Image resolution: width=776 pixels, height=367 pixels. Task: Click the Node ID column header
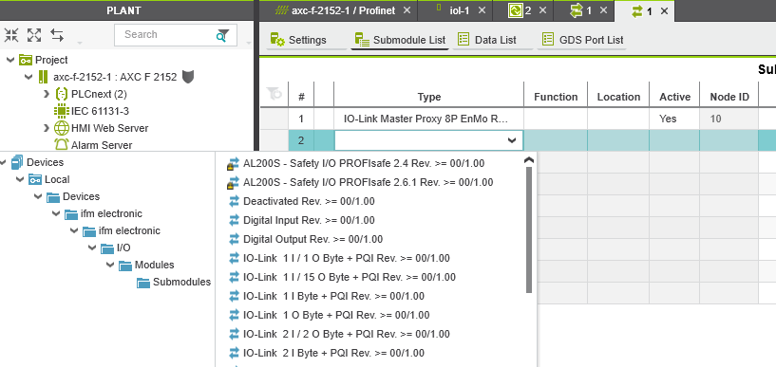(x=729, y=97)
